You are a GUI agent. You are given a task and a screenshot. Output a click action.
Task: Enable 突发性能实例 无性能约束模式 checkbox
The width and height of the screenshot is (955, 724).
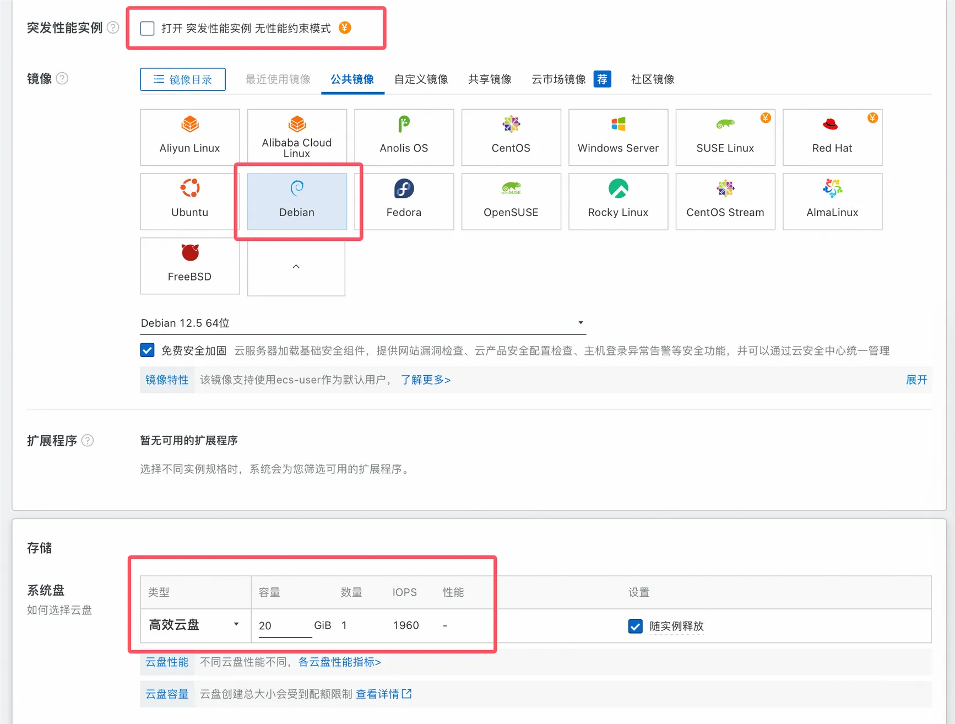tap(147, 28)
